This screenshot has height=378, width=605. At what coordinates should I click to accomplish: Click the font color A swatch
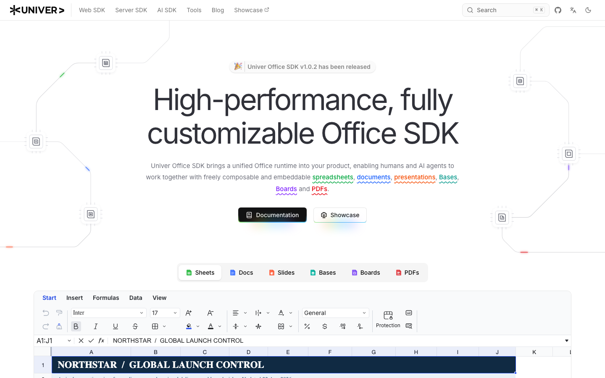tap(211, 326)
